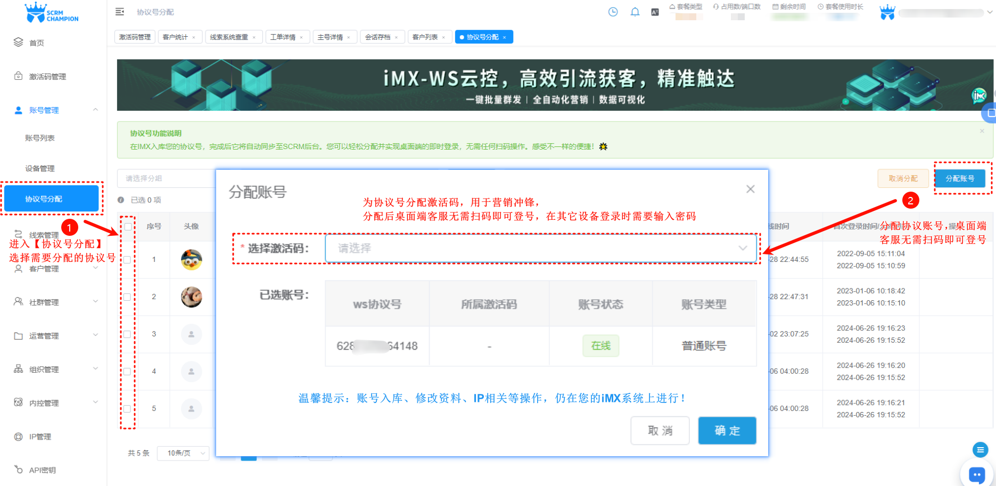Click the translation A icon in the top bar
The image size is (996, 486).
point(655,11)
